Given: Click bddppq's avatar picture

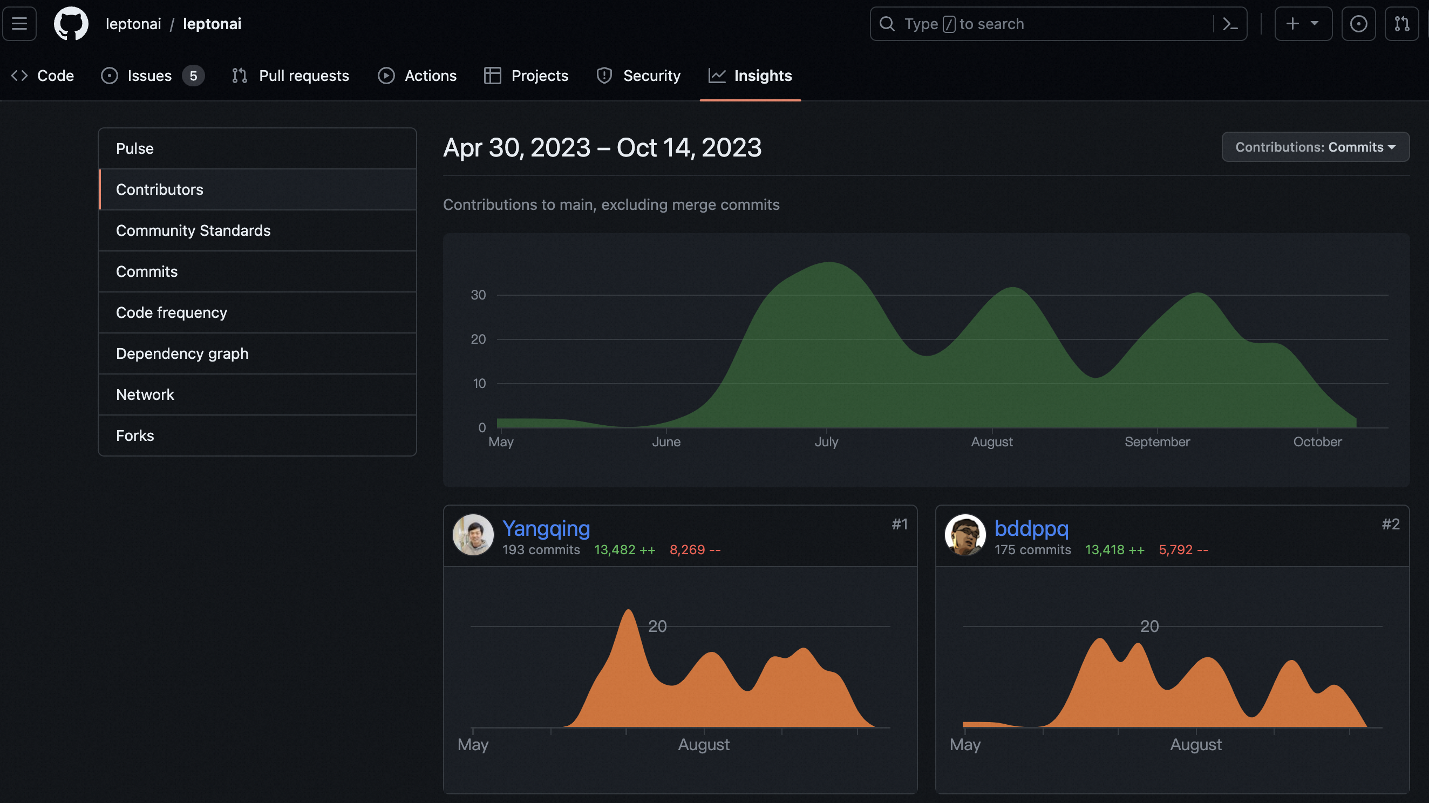Looking at the screenshot, I should click(x=965, y=535).
